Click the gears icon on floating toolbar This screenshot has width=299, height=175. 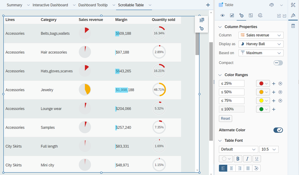[201, 28]
